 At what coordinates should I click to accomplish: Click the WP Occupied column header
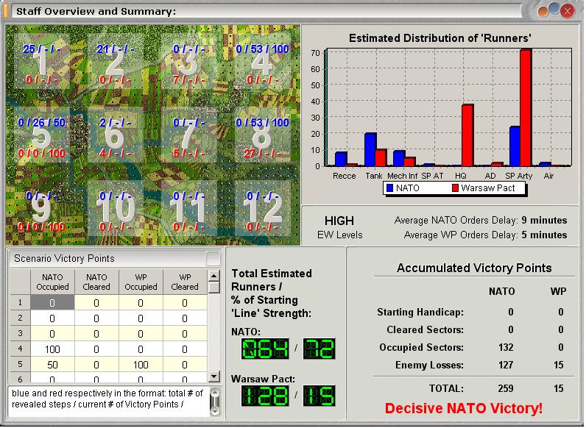pyautogui.click(x=141, y=282)
